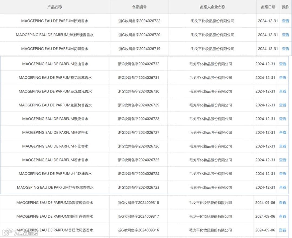Click date 2024-09-06 in 国色牡丹香香水 row

(265, 216)
